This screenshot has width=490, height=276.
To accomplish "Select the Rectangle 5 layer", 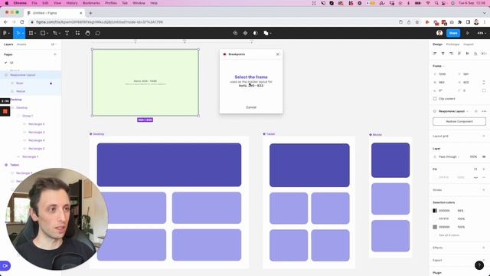I will point(36,124).
